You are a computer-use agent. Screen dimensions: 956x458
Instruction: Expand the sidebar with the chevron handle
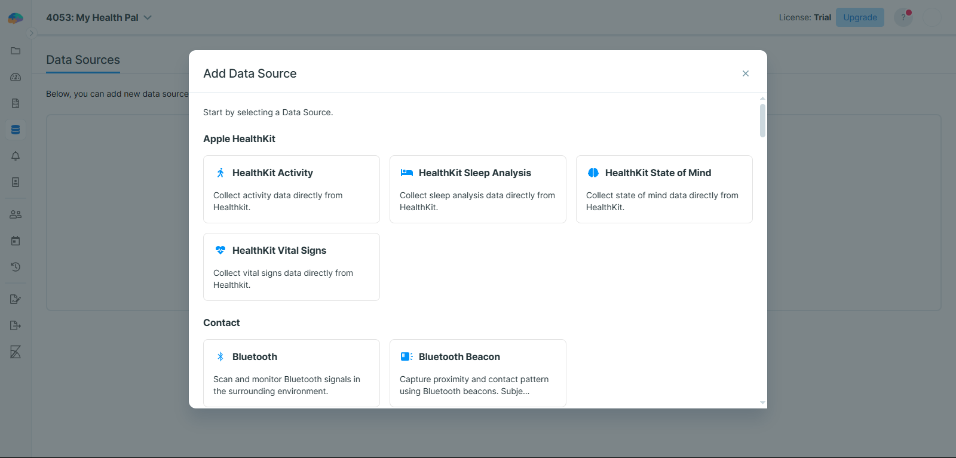click(32, 33)
